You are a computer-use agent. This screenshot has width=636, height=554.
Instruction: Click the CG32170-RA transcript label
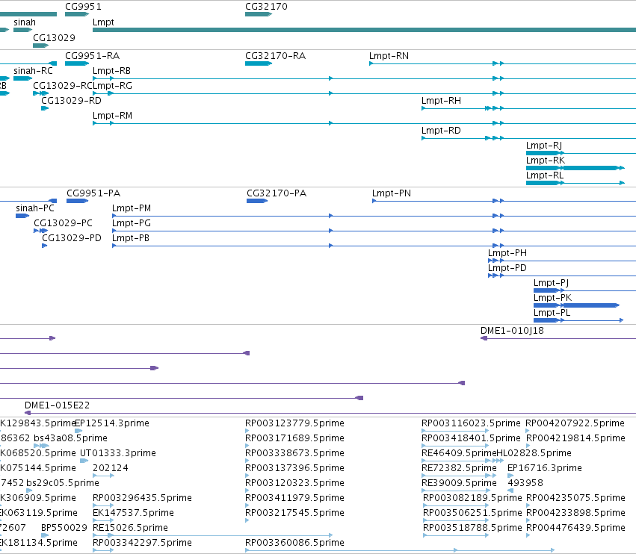coord(276,55)
